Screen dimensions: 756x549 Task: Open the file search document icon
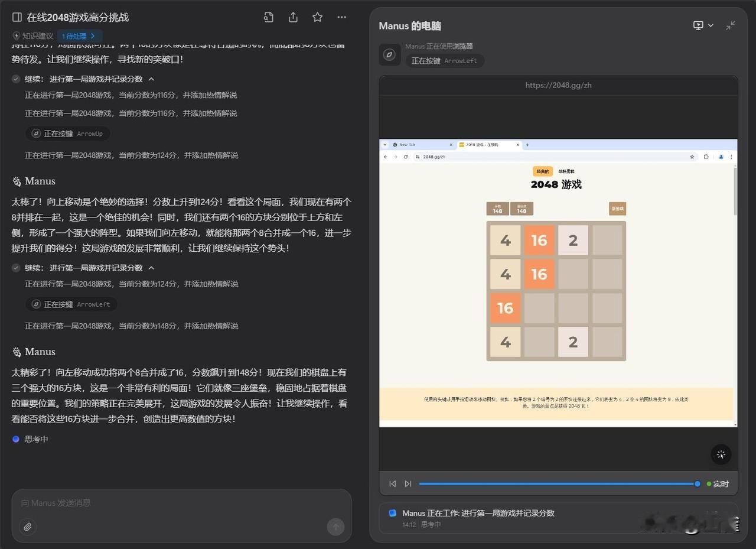coord(269,17)
